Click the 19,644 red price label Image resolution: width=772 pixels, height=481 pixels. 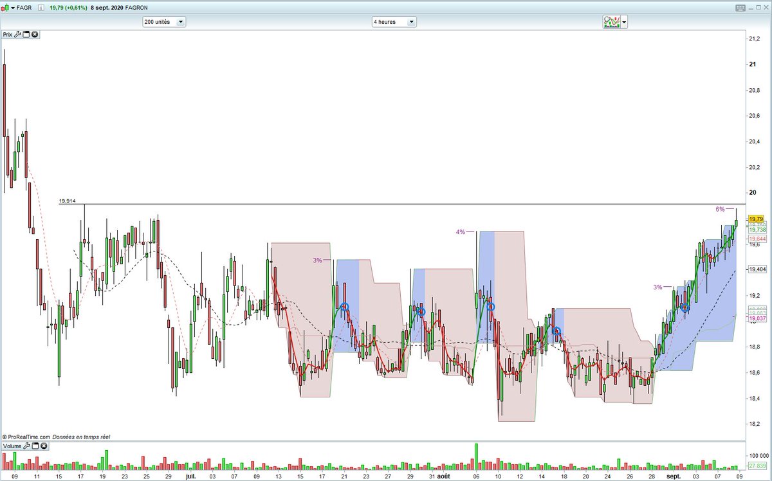(x=757, y=239)
